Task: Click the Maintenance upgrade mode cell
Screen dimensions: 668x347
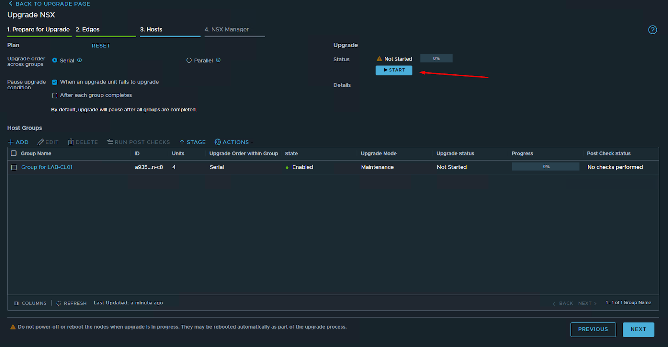Action: (377, 167)
